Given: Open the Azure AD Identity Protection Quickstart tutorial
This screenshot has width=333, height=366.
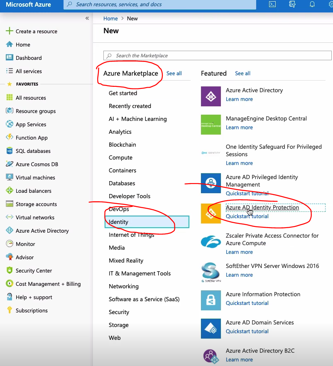Looking at the screenshot, I should (247, 216).
